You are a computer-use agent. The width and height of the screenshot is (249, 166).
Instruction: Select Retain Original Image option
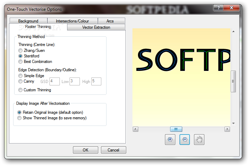50,112
